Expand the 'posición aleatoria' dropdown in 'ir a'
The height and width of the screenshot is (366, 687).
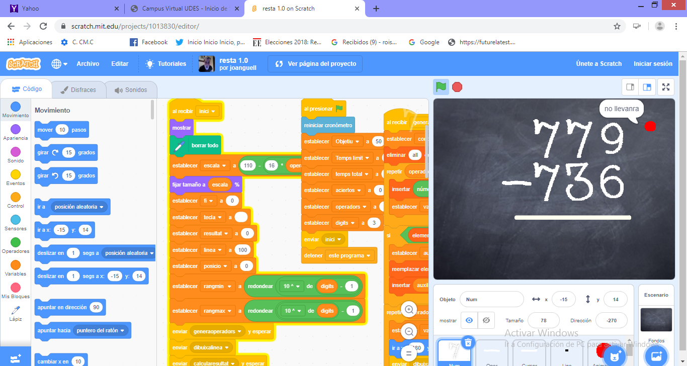pos(102,207)
